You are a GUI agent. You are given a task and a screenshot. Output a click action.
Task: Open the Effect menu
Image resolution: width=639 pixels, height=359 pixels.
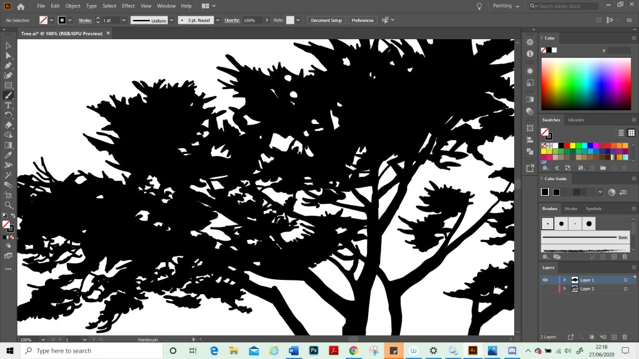coord(129,6)
